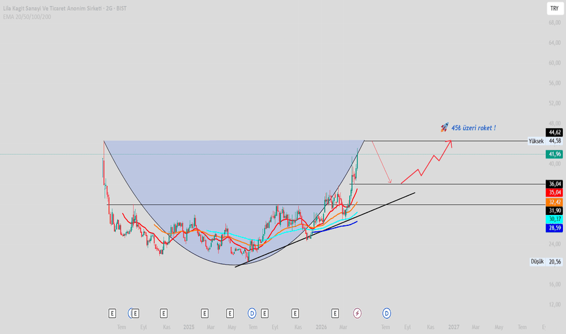Click the black 31,90 line price label
The image size is (566, 334).
tap(554, 211)
